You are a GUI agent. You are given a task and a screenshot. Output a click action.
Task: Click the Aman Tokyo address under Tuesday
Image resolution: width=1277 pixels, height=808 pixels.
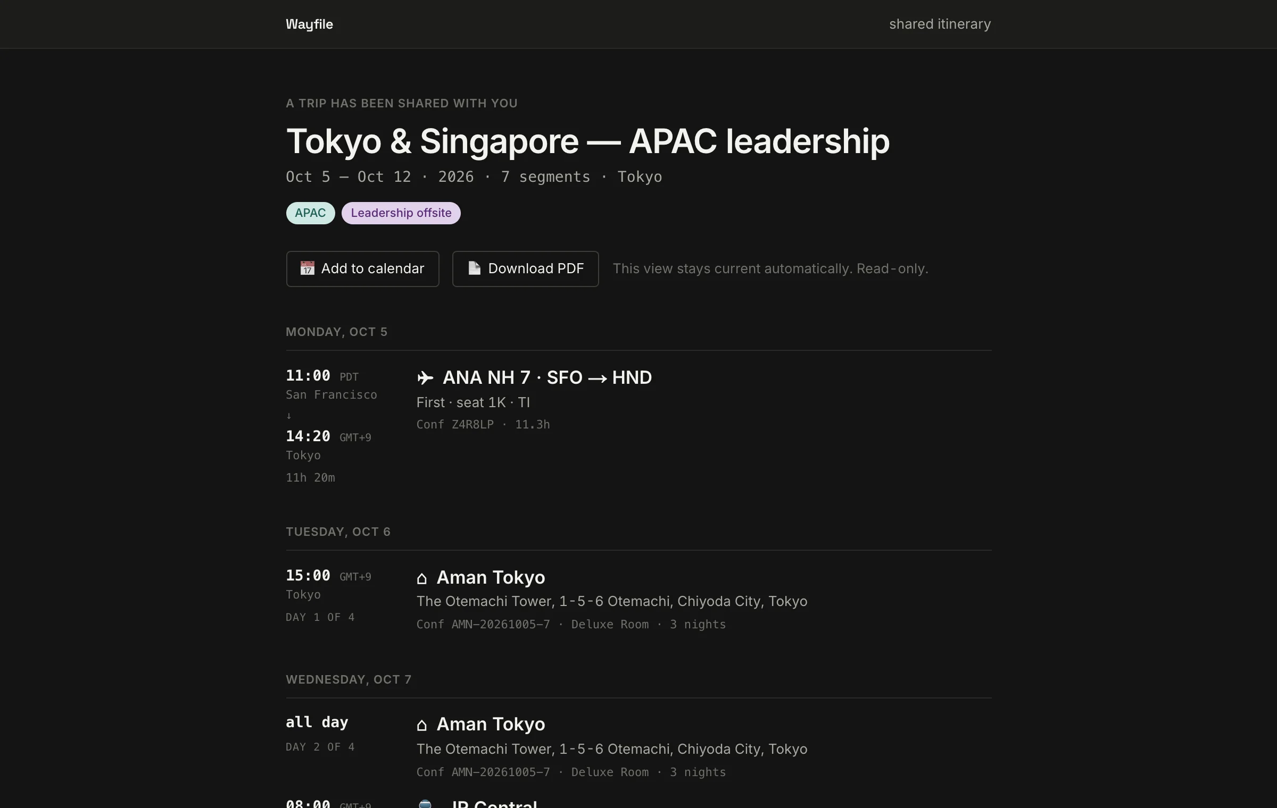(x=612, y=601)
